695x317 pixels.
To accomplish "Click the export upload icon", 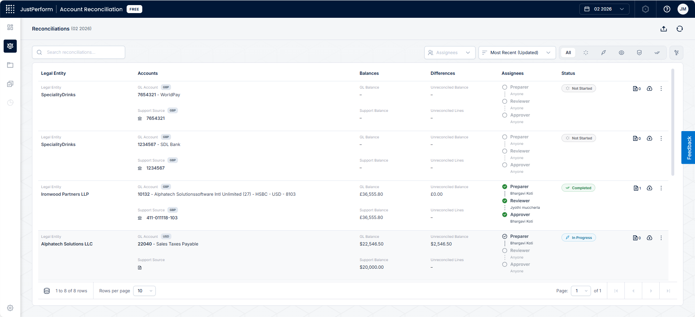I will pyautogui.click(x=664, y=29).
